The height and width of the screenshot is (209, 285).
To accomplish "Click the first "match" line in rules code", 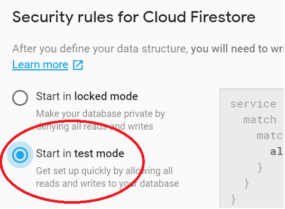I will click(x=260, y=120).
